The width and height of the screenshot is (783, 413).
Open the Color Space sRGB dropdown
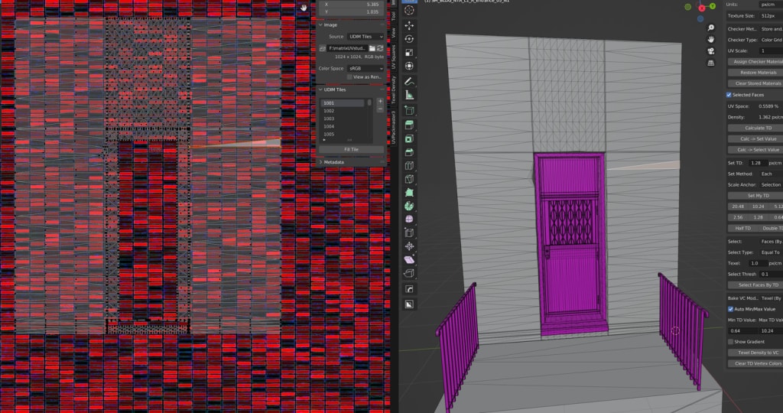366,68
